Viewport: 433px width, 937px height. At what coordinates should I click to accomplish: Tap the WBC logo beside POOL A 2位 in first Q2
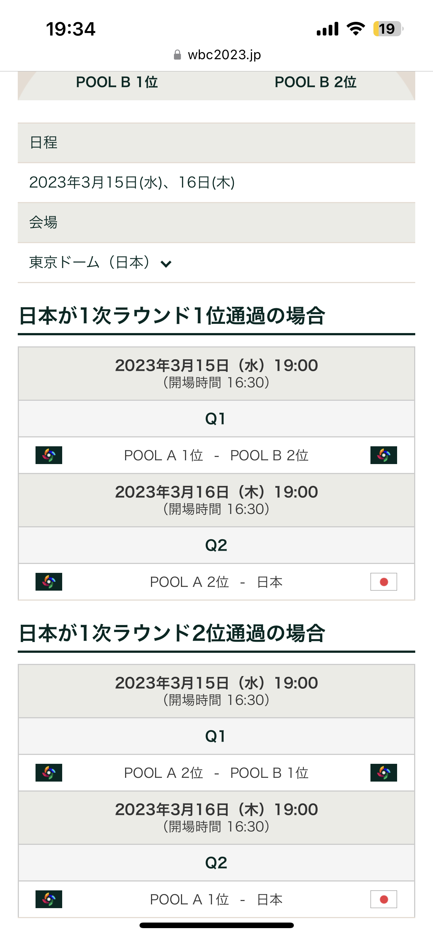[49, 582]
